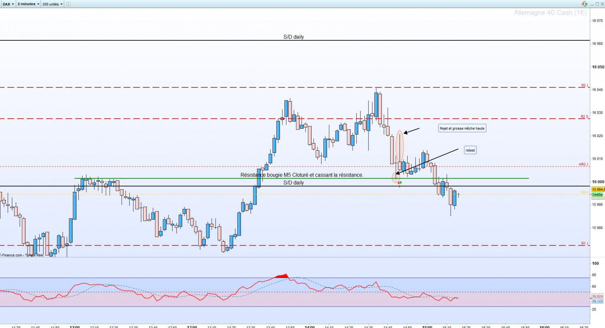Click the upper S/D daily line label
The height and width of the screenshot is (328, 605).
293,37
